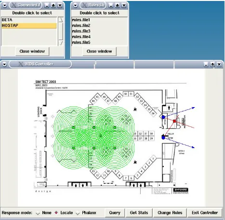Click booth 50 on the floor plan
Viewport: 225px width, 220px height.
(126, 94)
